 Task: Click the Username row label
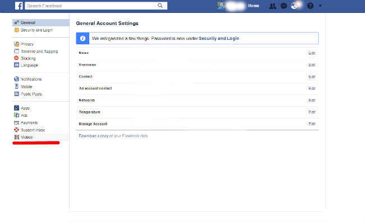(x=87, y=65)
